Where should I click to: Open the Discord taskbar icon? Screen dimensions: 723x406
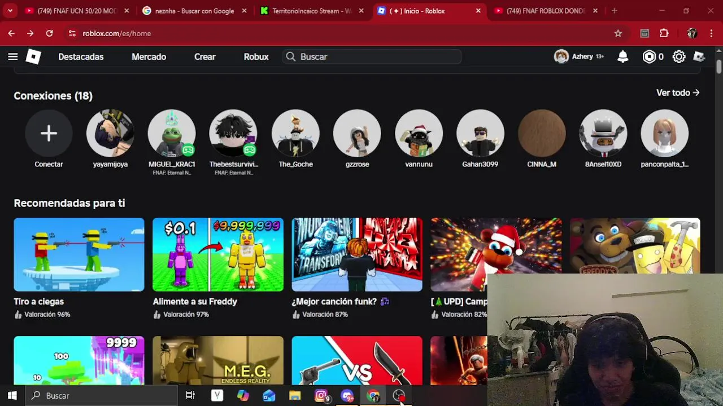[x=347, y=395]
